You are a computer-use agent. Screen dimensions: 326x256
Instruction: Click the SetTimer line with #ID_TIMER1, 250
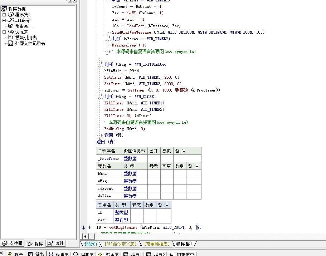point(142,77)
